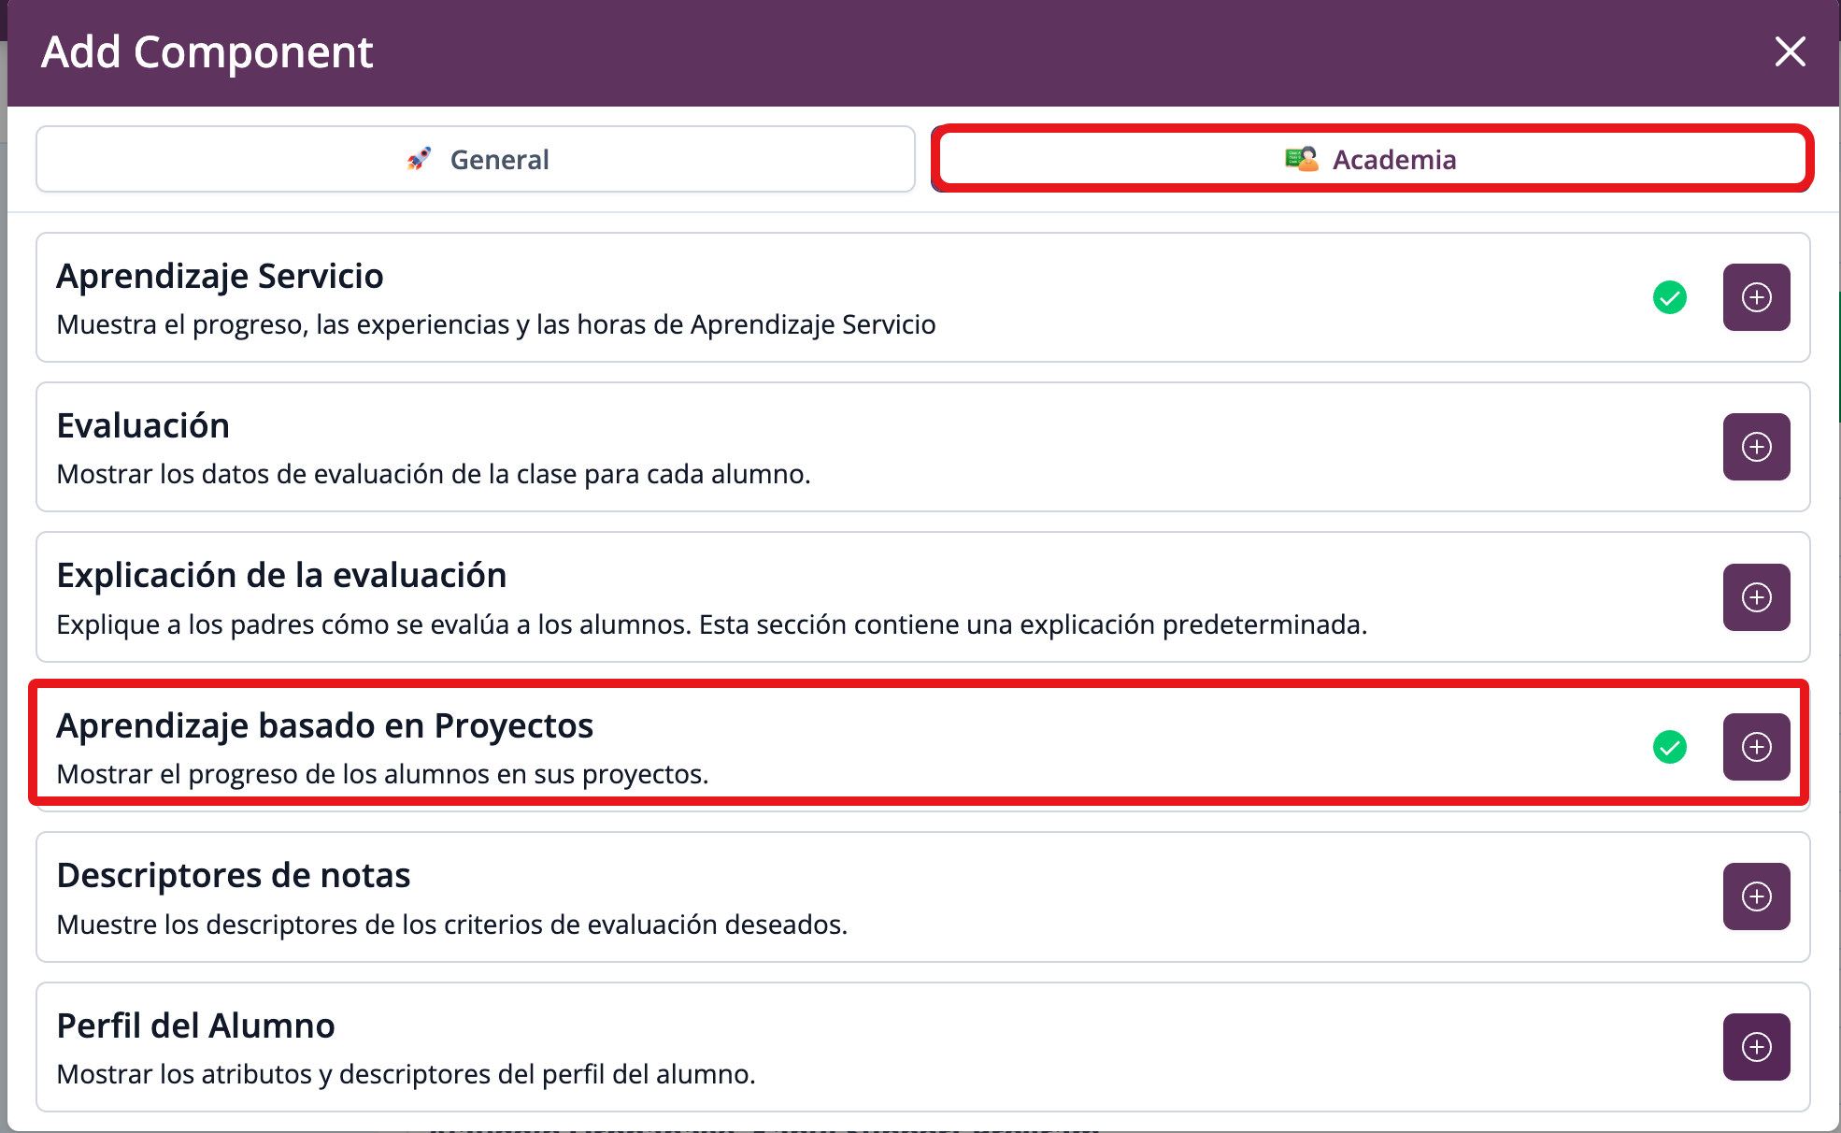This screenshot has width=1841, height=1133.
Task: Add the Descriptores de notas component
Action: pos(1756,896)
